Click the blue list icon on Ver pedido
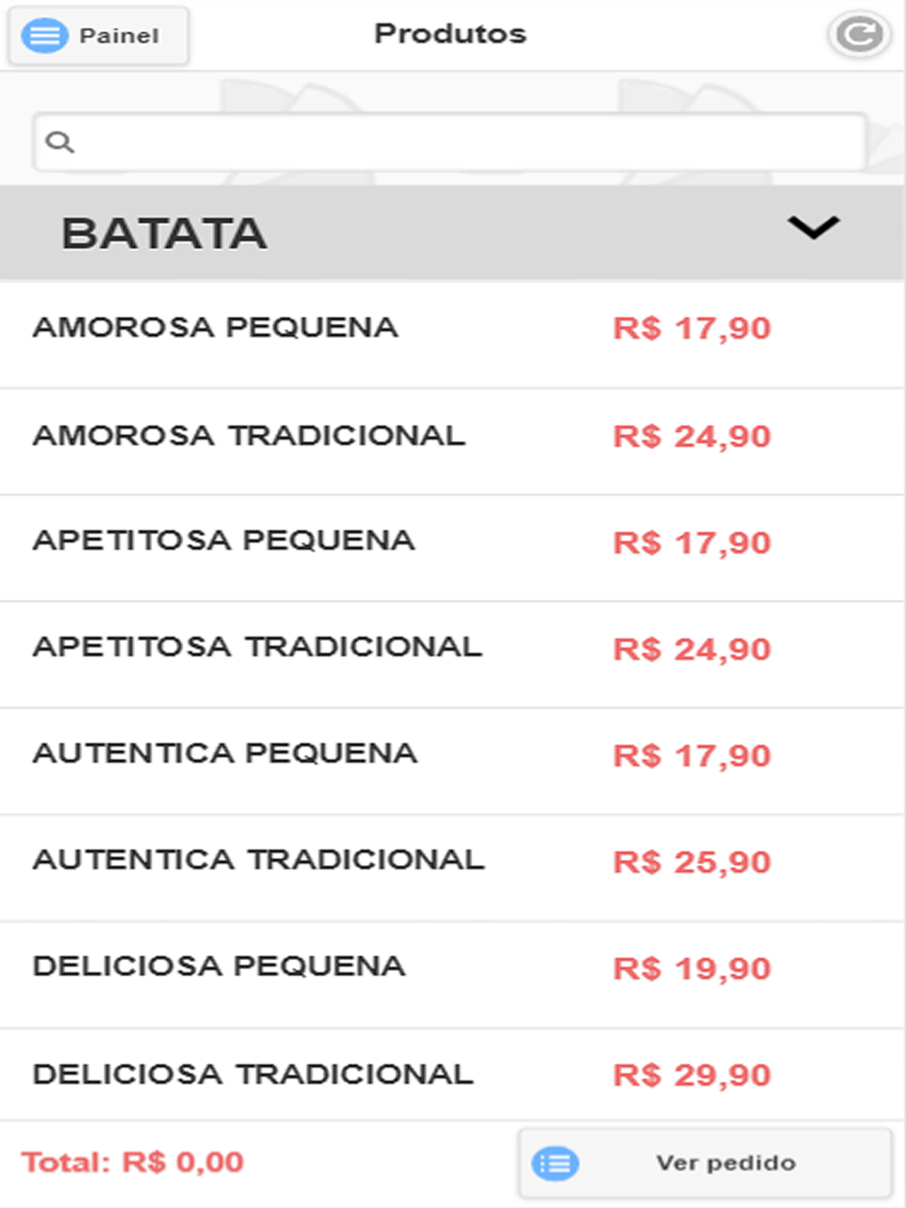This screenshot has width=906, height=1208. (x=555, y=1163)
